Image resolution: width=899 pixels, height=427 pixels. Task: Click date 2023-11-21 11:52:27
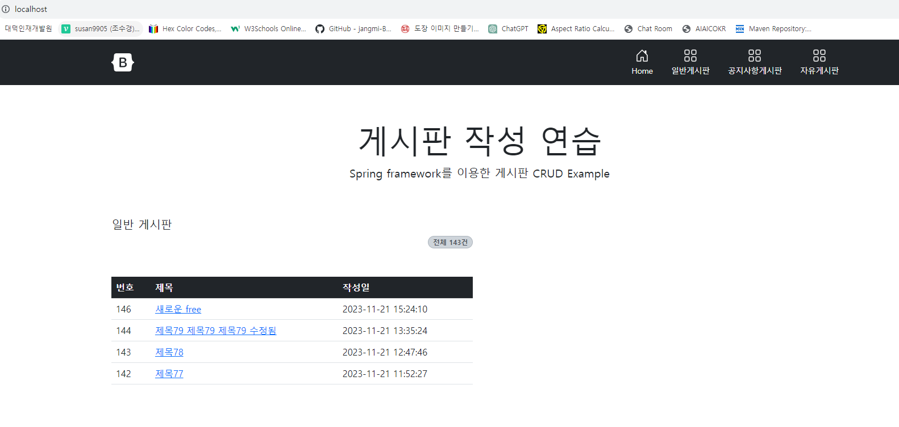click(x=385, y=374)
